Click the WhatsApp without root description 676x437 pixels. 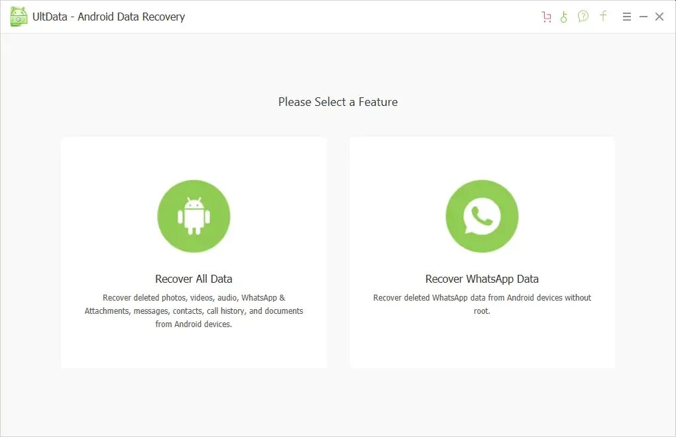pos(482,304)
